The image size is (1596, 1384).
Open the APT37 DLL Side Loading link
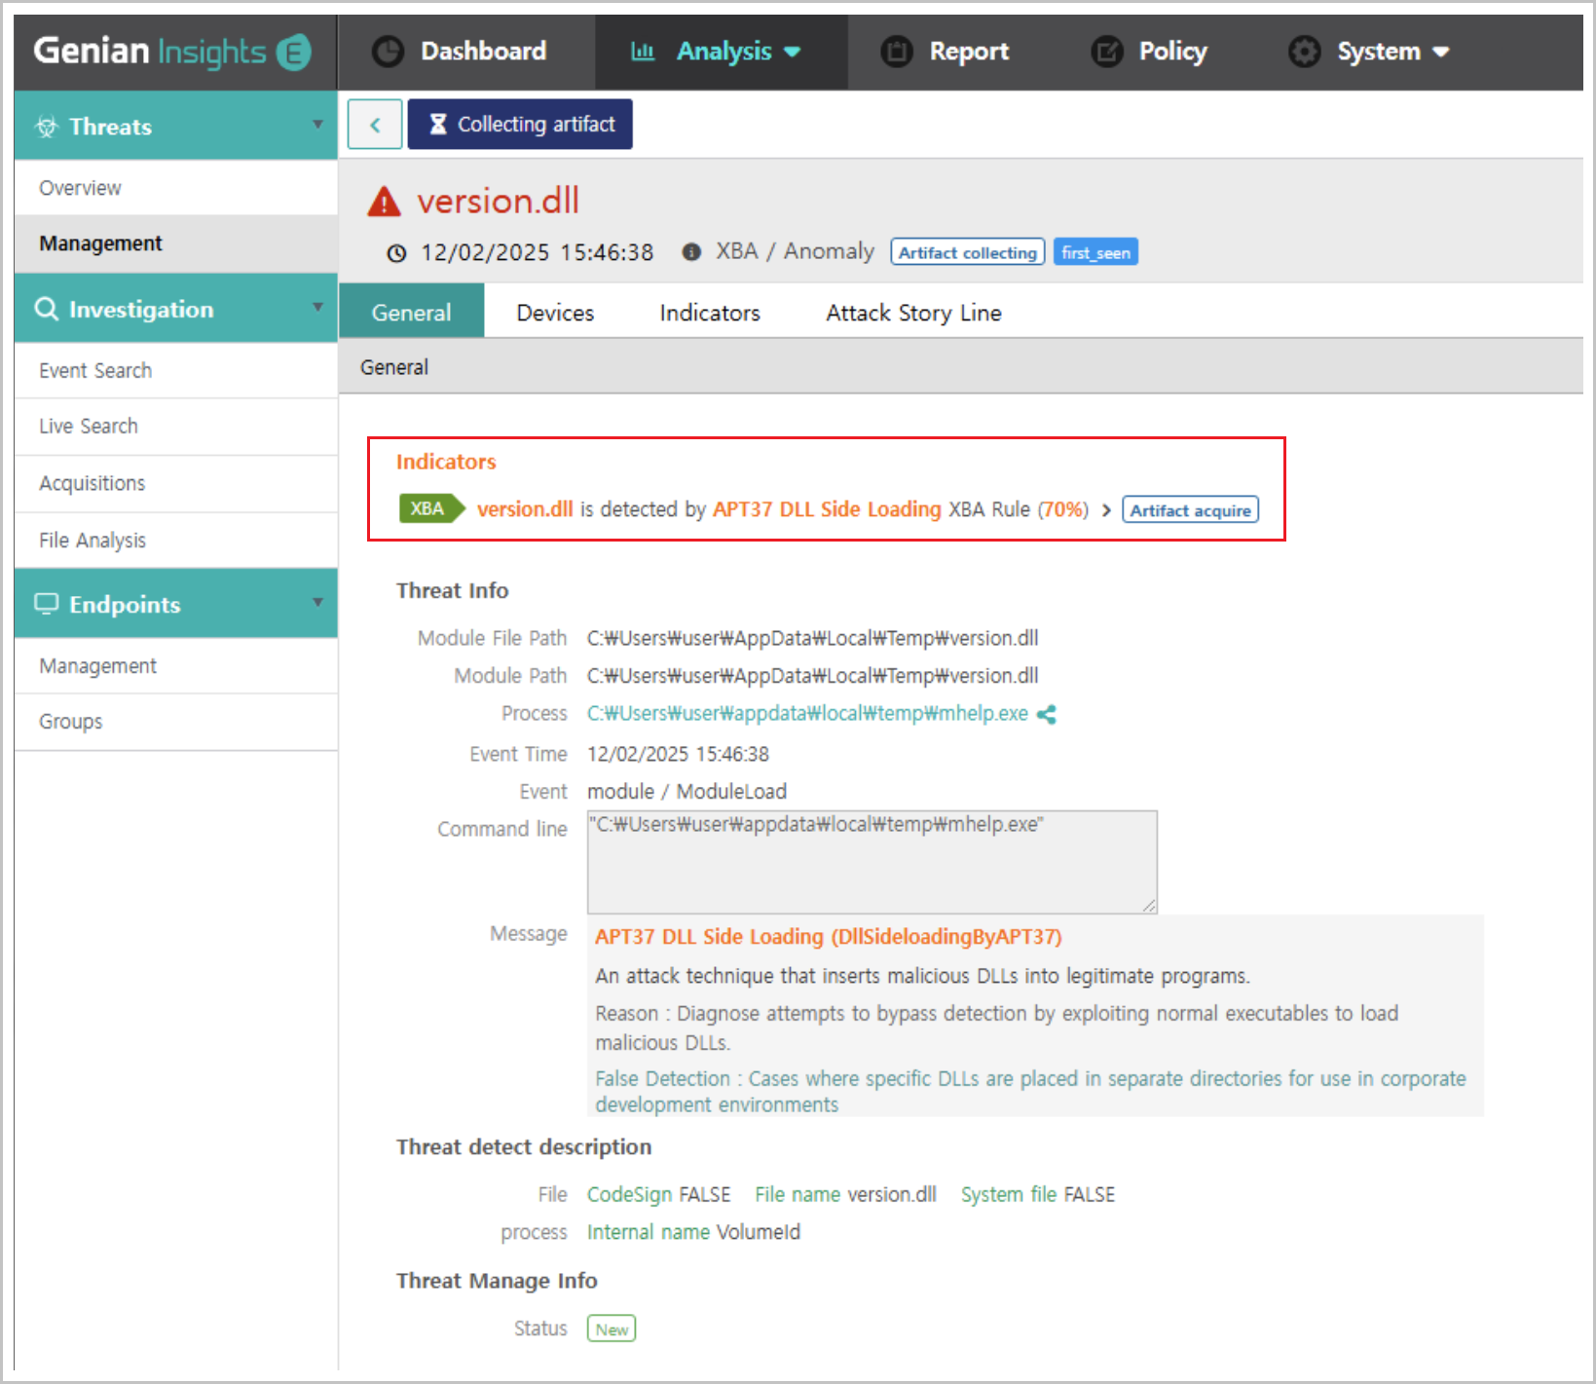pyautogui.click(x=825, y=508)
